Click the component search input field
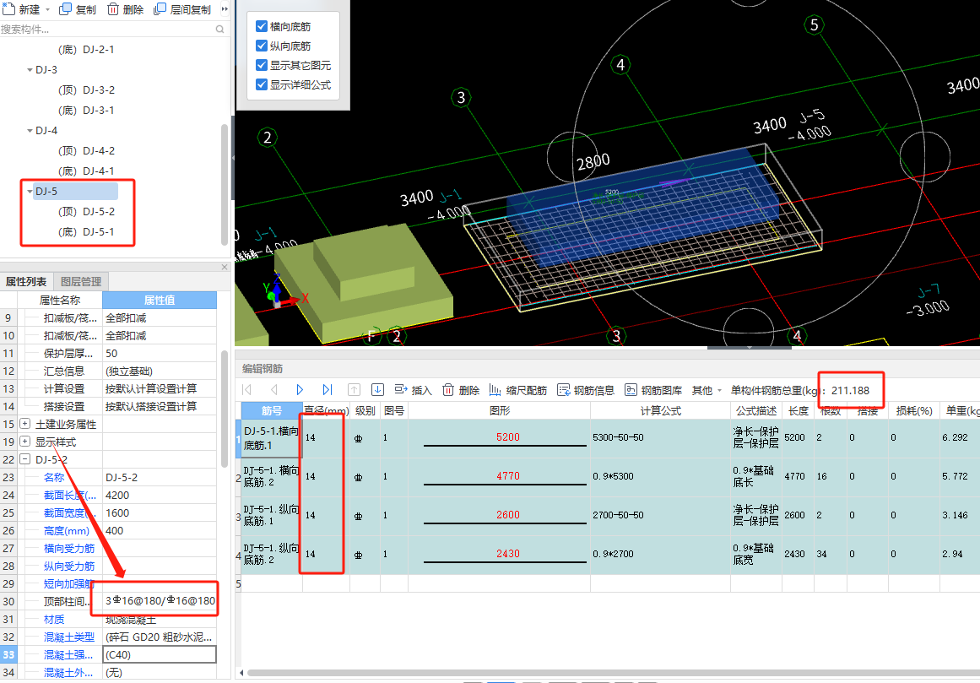Viewport: 980px width, 683px height. (106, 30)
